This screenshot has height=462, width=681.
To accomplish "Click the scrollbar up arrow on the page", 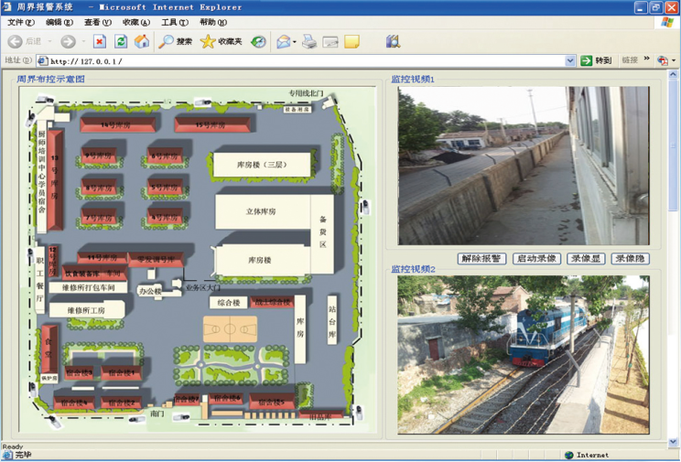I will pyautogui.click(x=673, y=74).
